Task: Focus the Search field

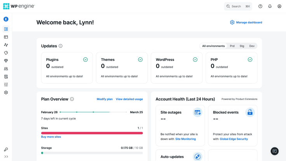Action: [238, 6]
